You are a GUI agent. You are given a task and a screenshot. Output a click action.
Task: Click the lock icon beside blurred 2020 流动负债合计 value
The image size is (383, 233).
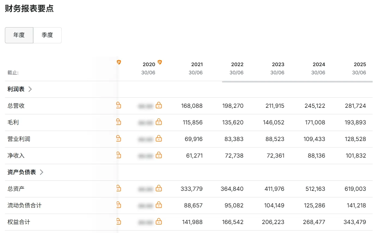point(159,205)
